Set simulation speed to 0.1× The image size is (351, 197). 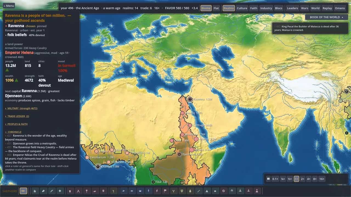click(275, 179)
